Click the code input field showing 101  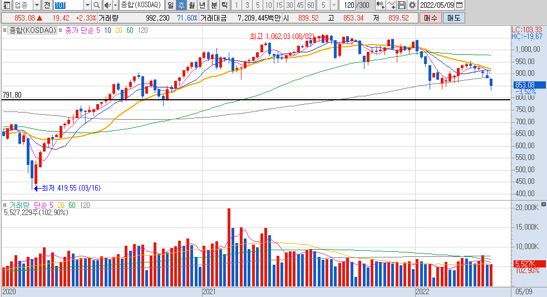pos(68,5)
